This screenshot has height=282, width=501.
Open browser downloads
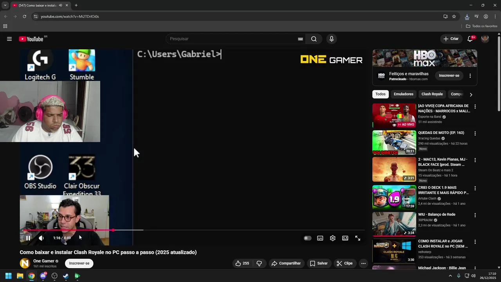pos(467,16)
